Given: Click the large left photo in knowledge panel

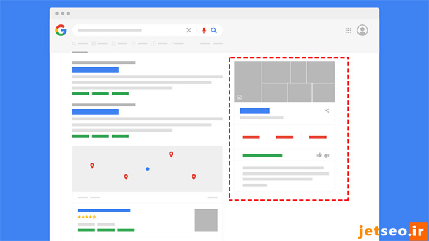Looking at the screenshot, I should [248, 81].
